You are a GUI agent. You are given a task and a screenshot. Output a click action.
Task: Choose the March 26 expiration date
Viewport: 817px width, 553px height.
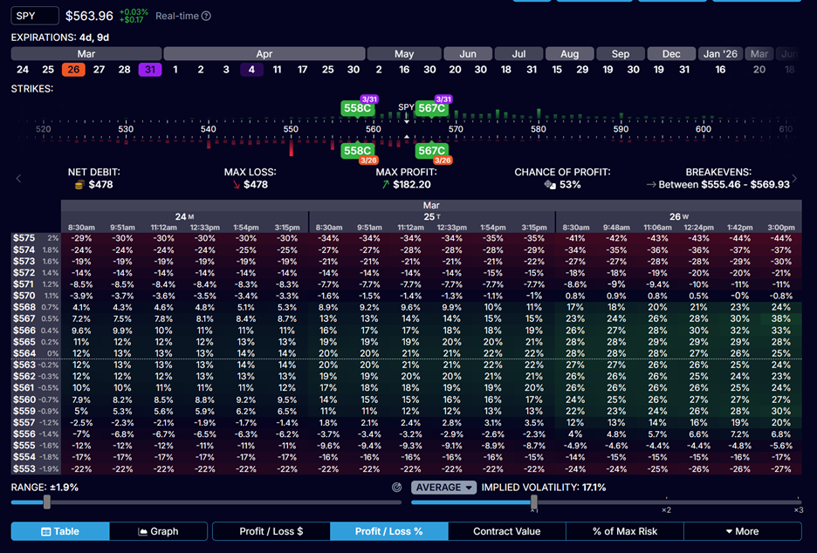(x=73, y=70)
